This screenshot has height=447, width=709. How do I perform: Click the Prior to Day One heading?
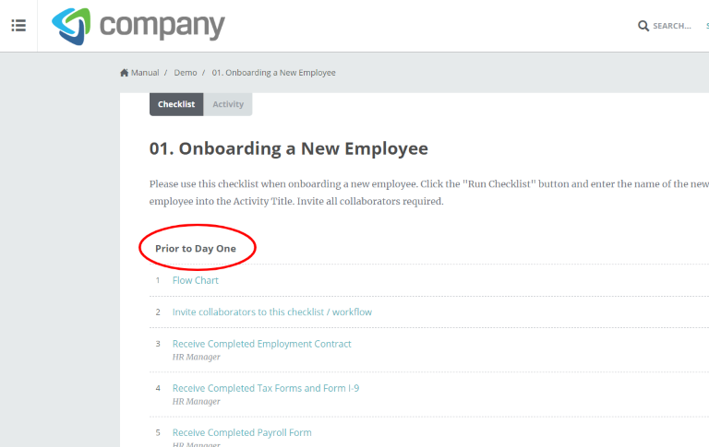click(x=196, y=248)
